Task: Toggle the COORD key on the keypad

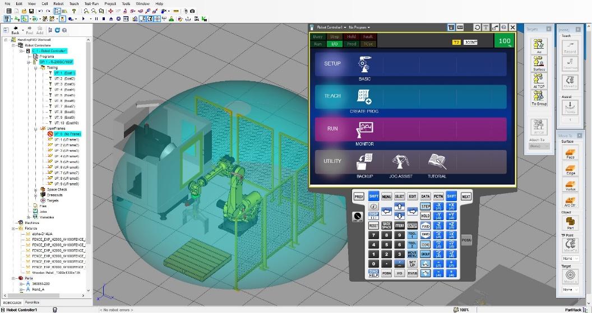Action: (x=425, y=244)
